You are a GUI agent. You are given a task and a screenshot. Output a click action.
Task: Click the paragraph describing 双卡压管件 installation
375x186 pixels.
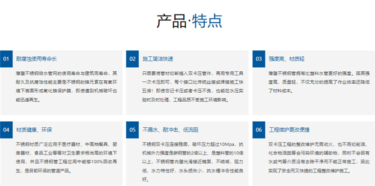pyautogui.click(x=193, y=86)
